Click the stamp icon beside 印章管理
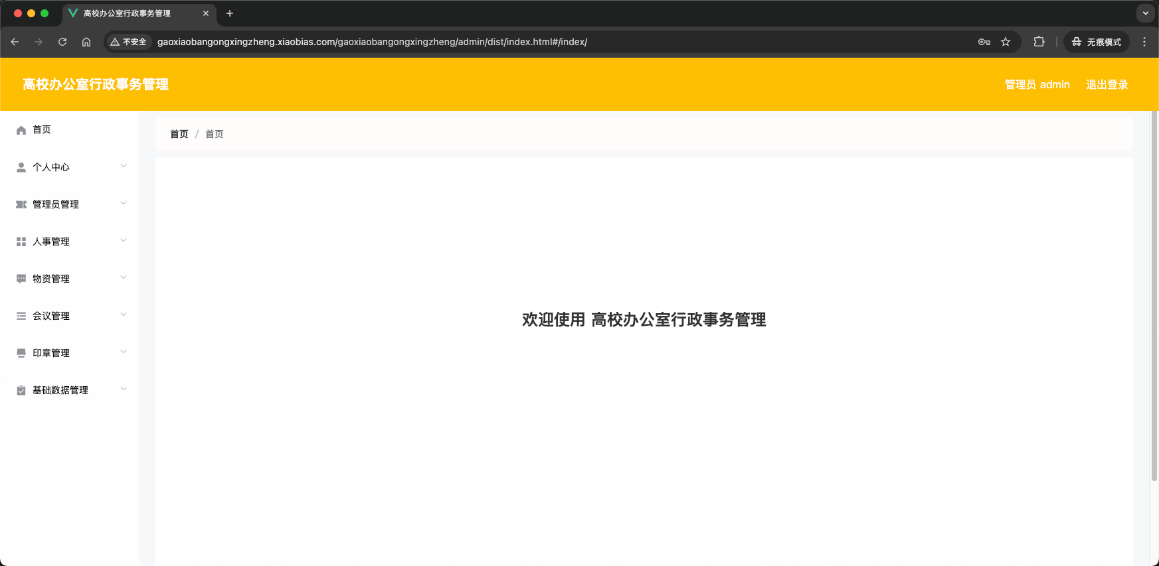 pyautogui.click(x=21, y=353)
